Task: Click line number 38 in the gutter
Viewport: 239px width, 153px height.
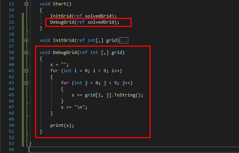Action: click(11, 52)
